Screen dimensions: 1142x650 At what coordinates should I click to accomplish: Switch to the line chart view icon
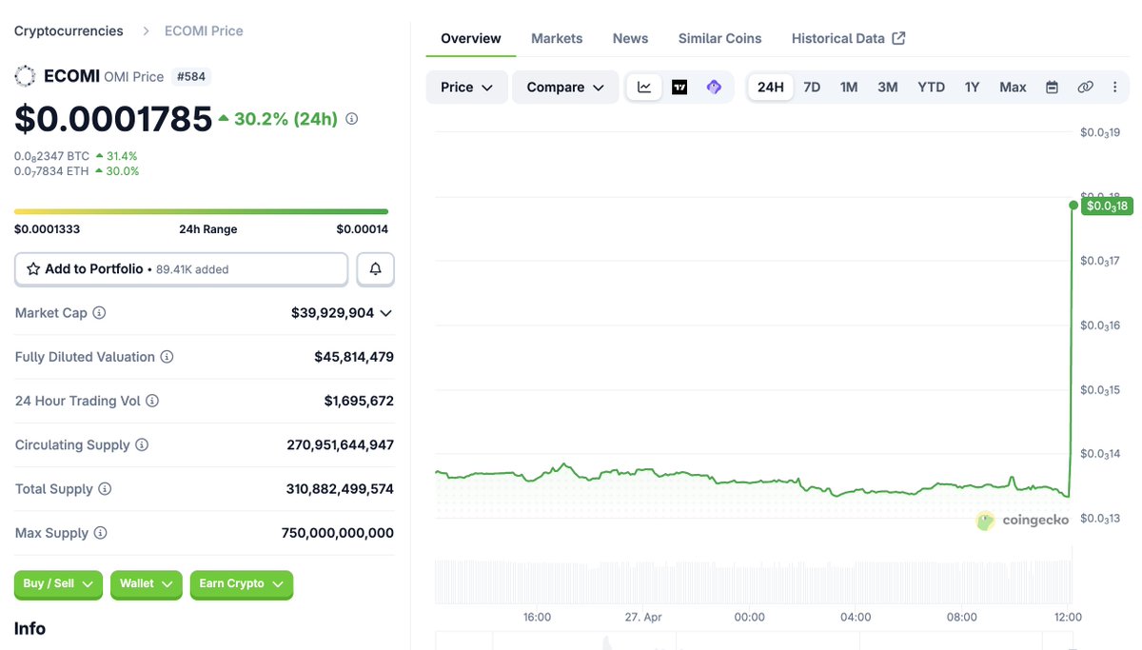point(644,87)
